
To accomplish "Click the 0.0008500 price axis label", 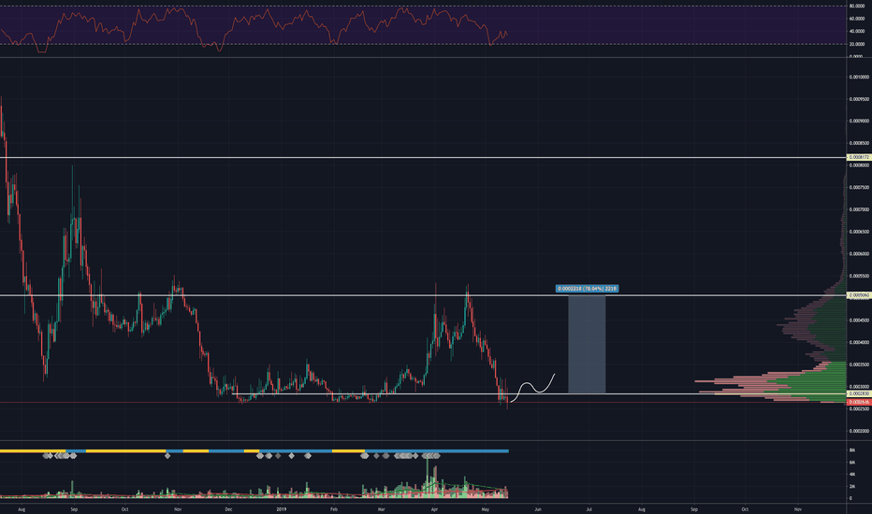I will pyautogui.click(x=860, y=143).
